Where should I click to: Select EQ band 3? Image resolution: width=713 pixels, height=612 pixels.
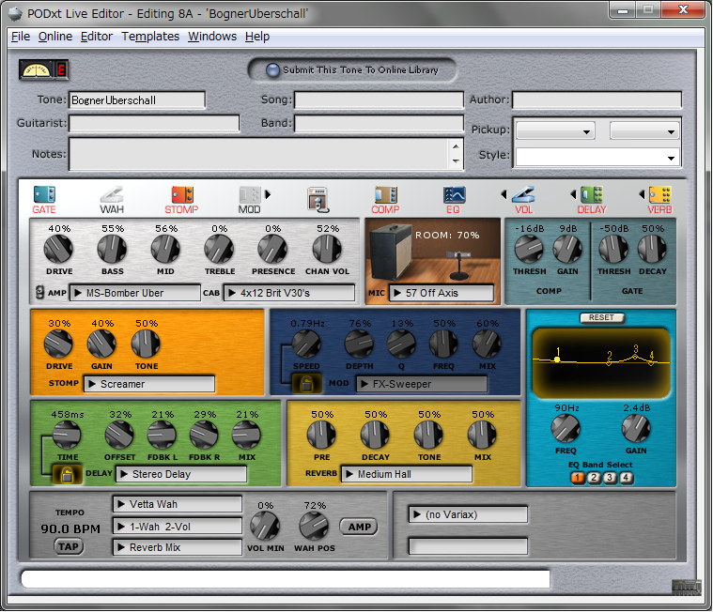click(x=610, y=478)
